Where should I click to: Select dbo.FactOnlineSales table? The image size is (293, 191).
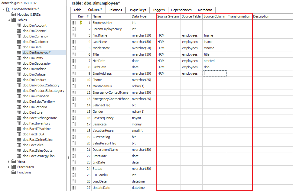[x=37, y=140]
